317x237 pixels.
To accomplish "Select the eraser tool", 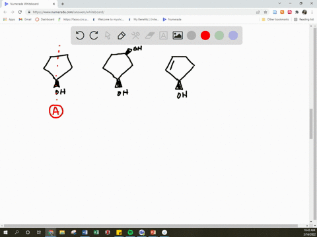I will 150,36.
